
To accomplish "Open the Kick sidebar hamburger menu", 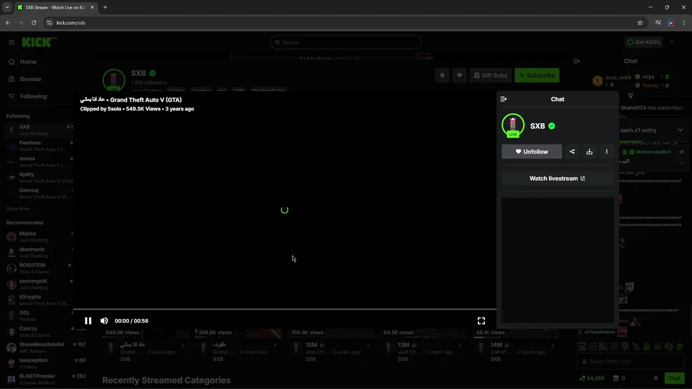I will point(11,42).
